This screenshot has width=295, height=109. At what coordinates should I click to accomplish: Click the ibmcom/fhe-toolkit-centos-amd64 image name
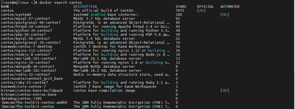[34, 102]
